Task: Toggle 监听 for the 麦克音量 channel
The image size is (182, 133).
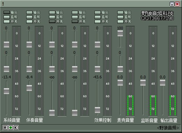Action: [x=120, y=17]
